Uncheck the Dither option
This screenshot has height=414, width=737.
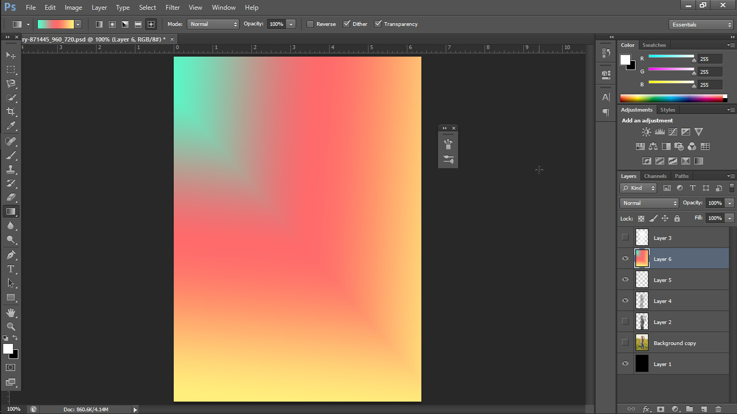point(347,24)
